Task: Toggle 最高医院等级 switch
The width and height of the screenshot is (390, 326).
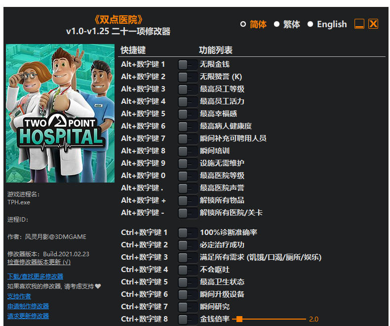Action: 188,176
